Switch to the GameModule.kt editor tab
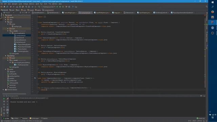This screenshot has width=217, height=122. [38, 13]
